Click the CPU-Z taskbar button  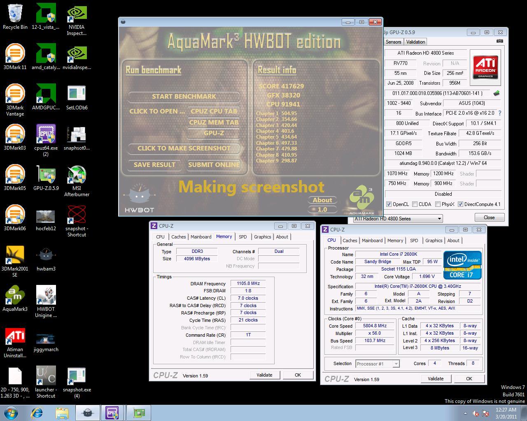tap(112, 413)
